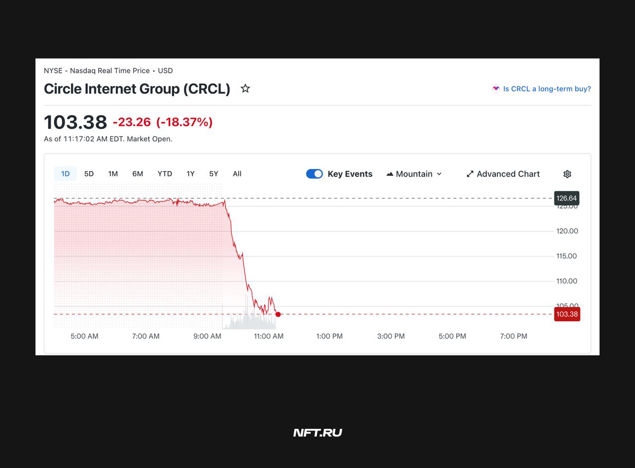Click the 126.64 previous close price label
Image resolution: width=635 pixels, height=468 pixels.
coord(567,198)
